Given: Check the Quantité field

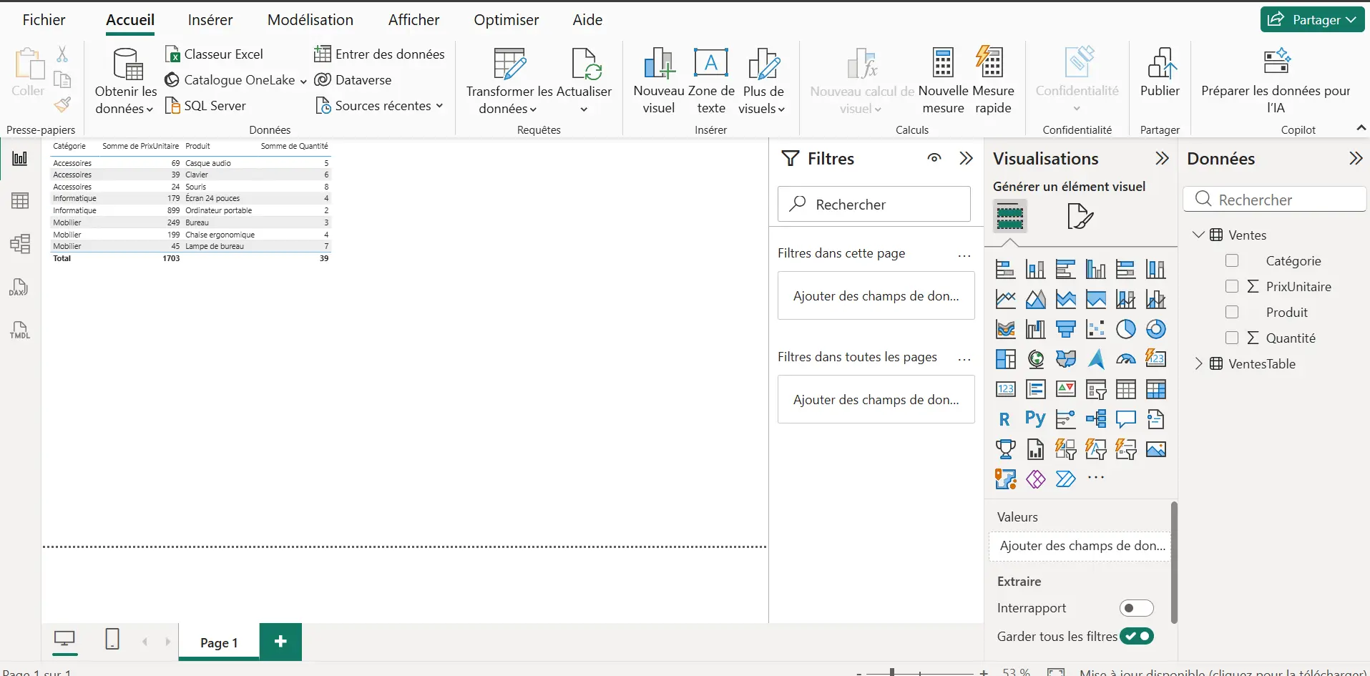Looking at the screenshot, I should point(1232,338).
